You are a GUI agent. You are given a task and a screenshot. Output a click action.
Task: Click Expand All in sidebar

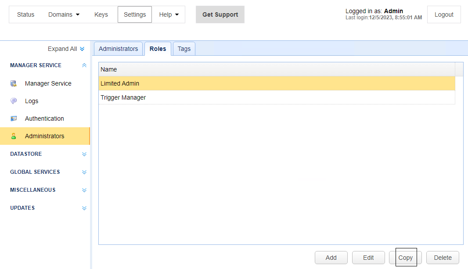click(66, 49)
